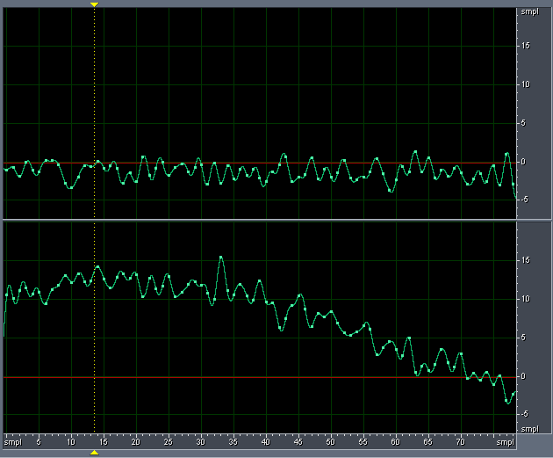Image resolution: width=553 pixels, height=458 pixels.
Task: Click the yellow cursor marker above the waveform
Action: (94, 4)
